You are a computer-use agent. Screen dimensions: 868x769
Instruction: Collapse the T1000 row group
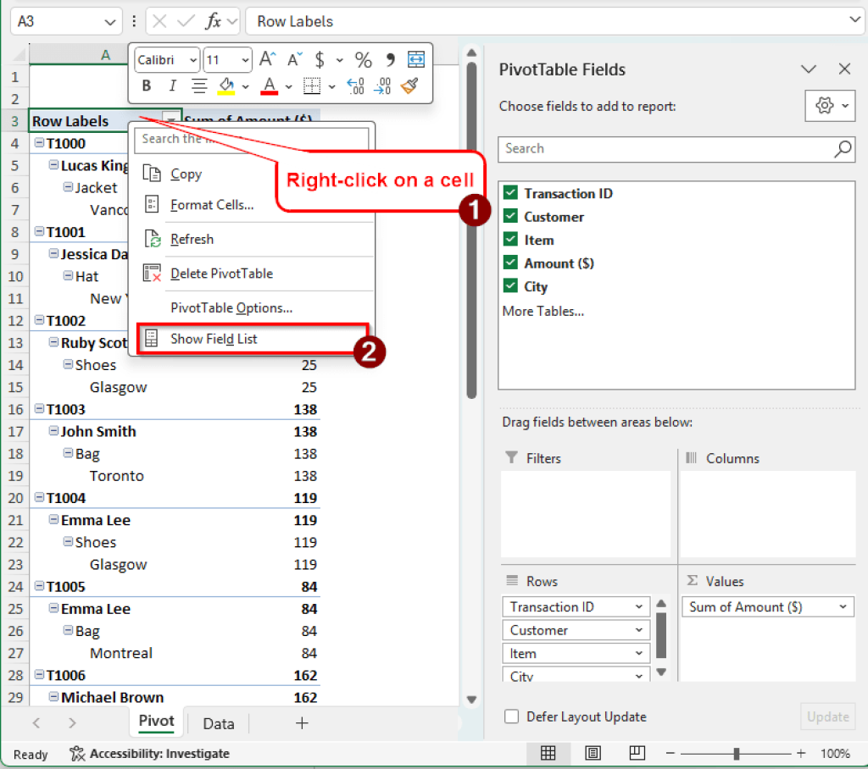tap(41, 143)
